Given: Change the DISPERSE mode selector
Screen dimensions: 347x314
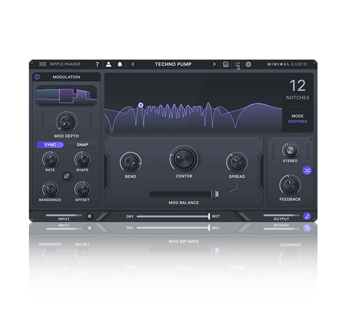Looking at the screenshot, I should [x=297, y=121].
